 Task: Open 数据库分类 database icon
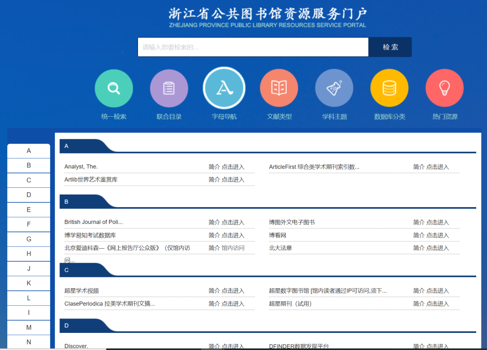390,88
